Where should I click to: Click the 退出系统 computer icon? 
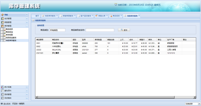[2, 104]
